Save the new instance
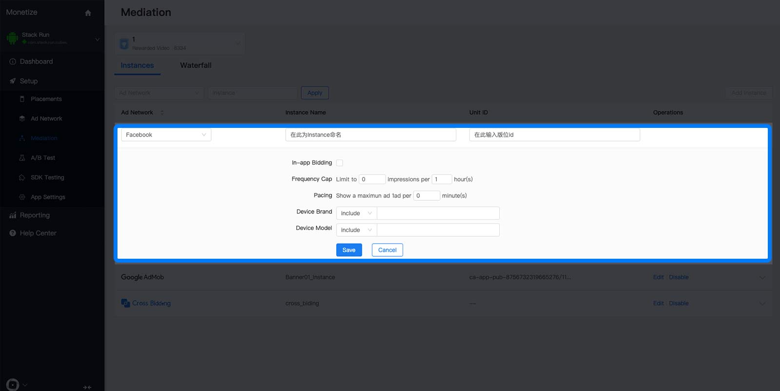This screenshot has height=391, width=780. point(349,250)
